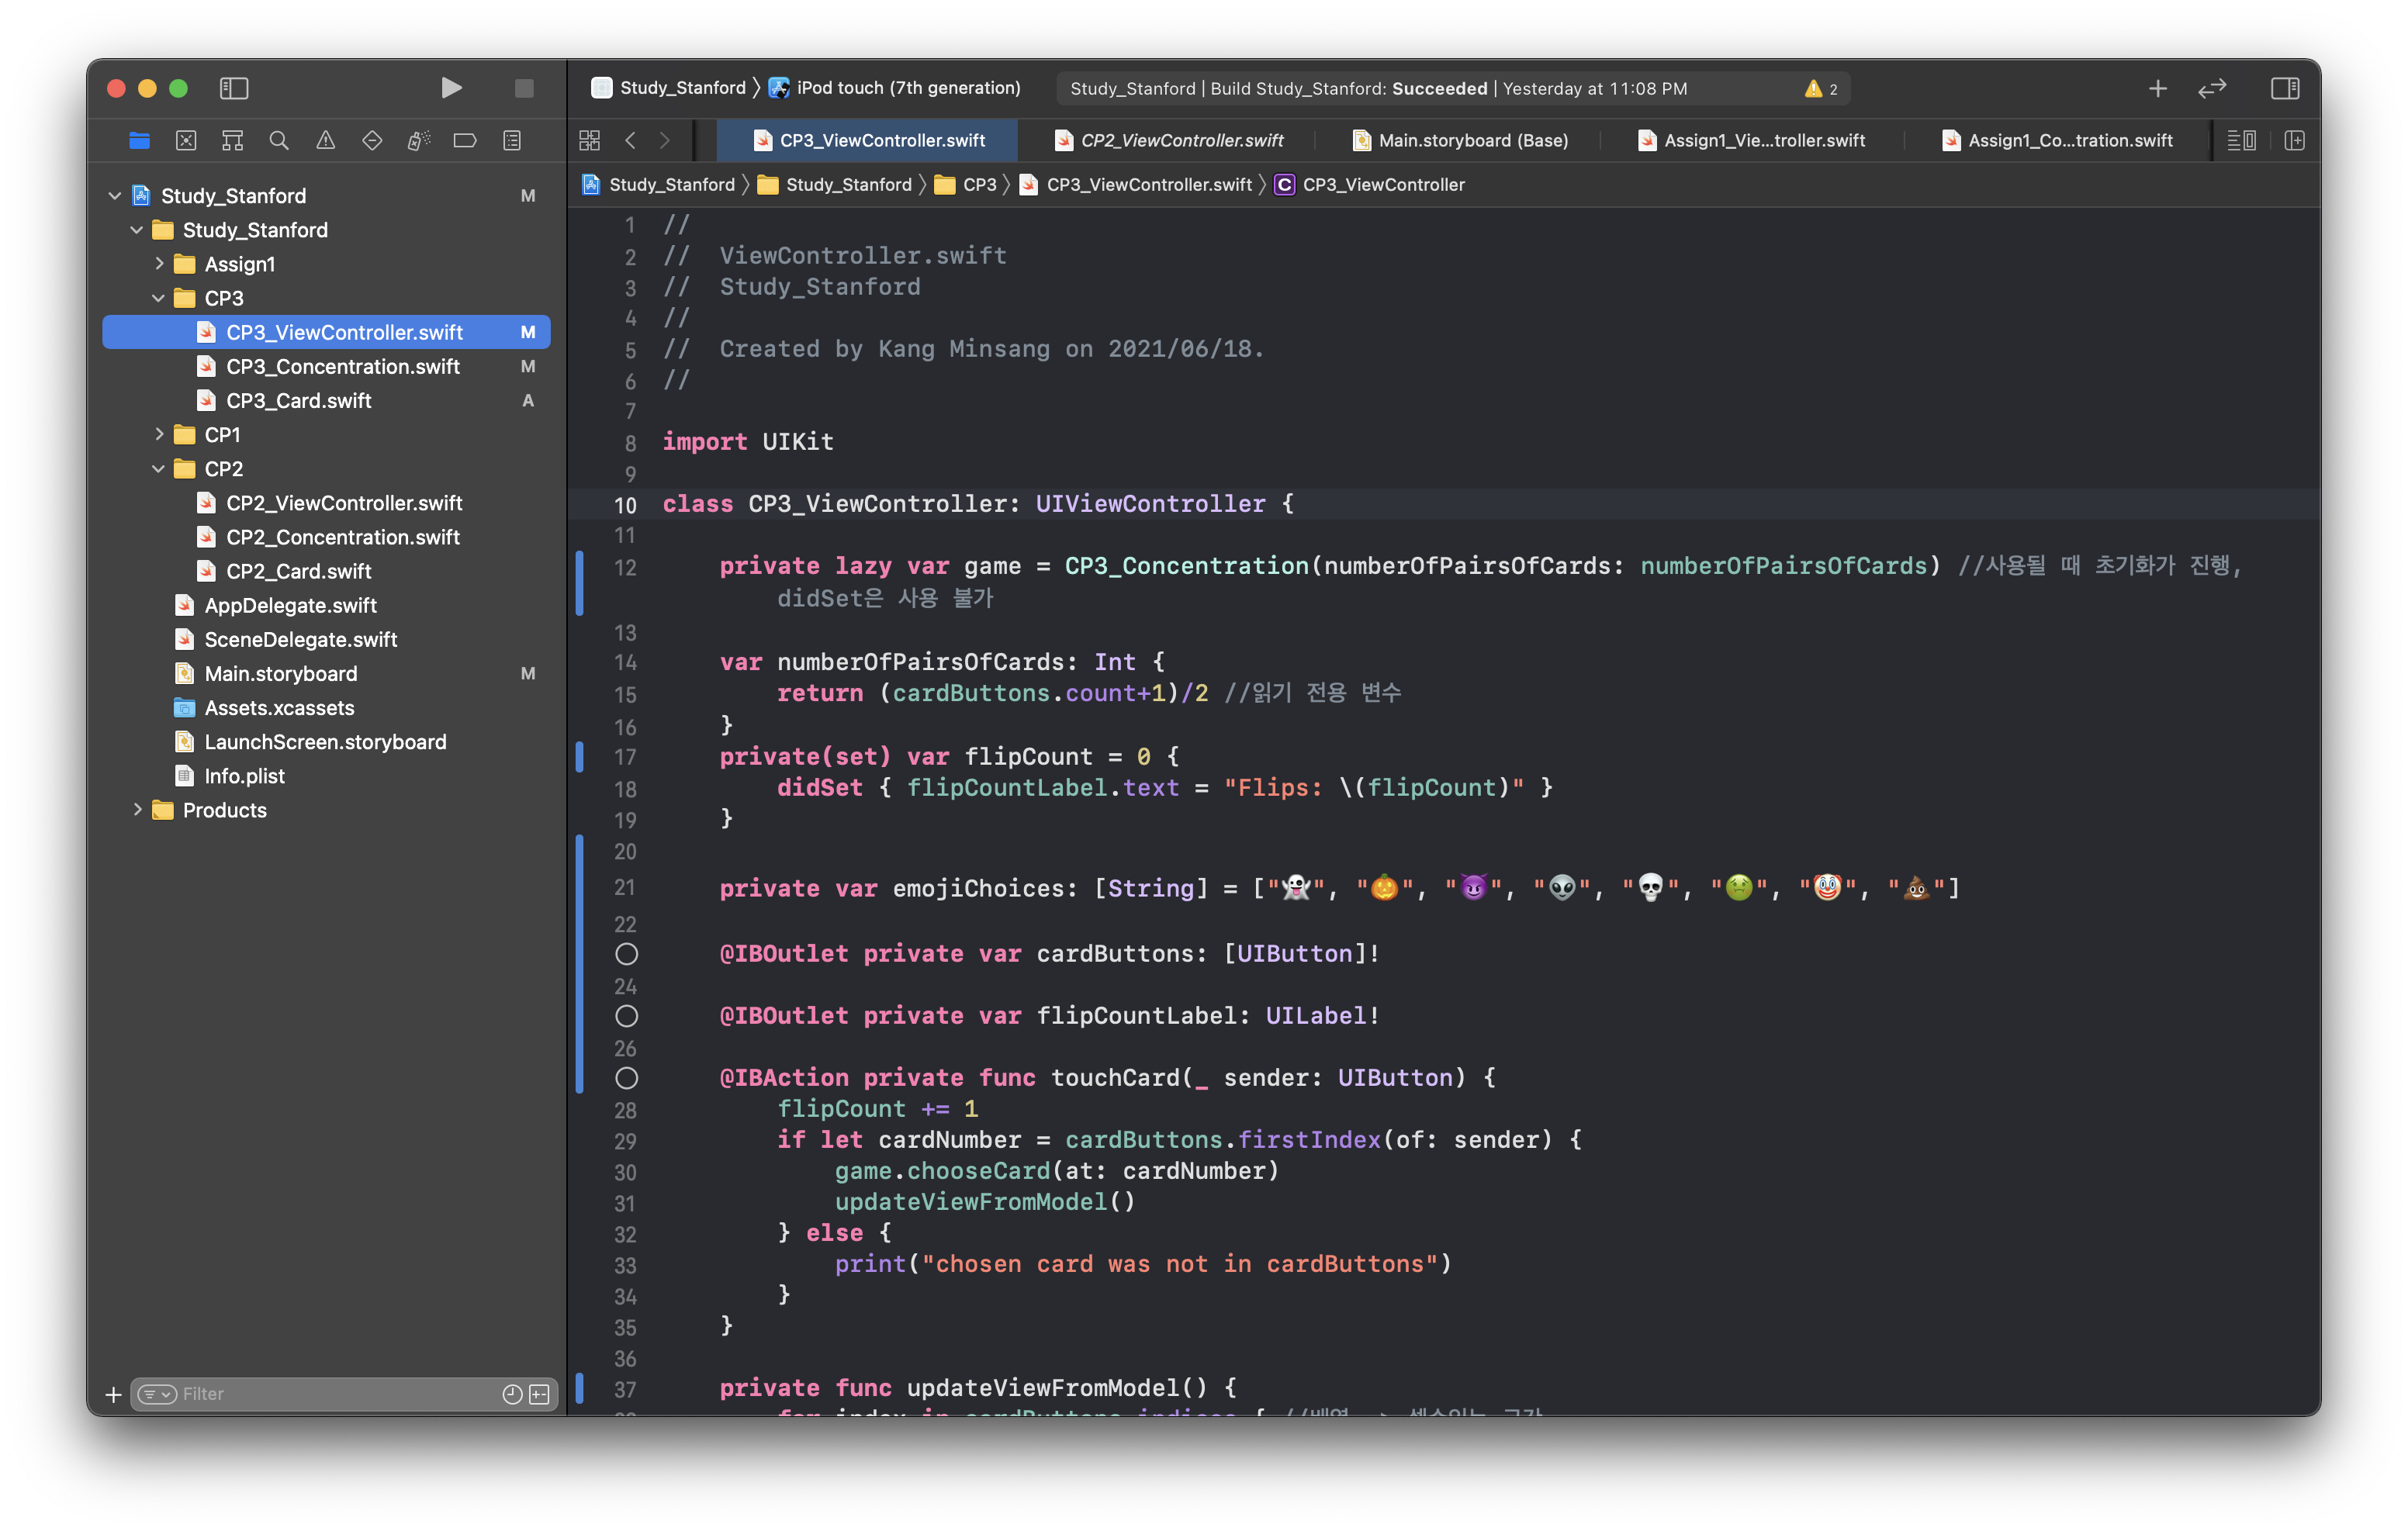Image resolution: width=2408 pixels, height=1531 pixels.
Task: Click the Library plus button in the toolbar
Action: pos(2157,88)
